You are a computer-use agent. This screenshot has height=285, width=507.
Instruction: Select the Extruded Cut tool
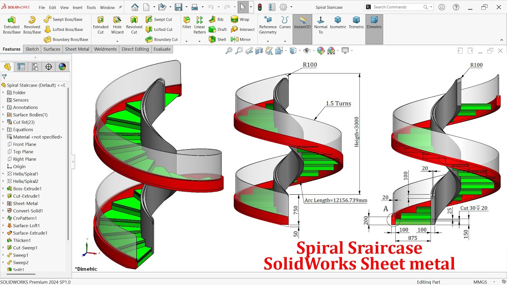coord(101,25)
